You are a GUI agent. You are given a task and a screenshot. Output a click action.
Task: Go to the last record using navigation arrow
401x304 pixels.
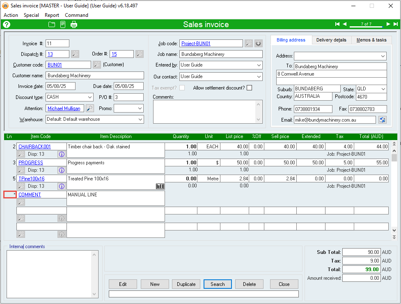(x=396, y=24)
